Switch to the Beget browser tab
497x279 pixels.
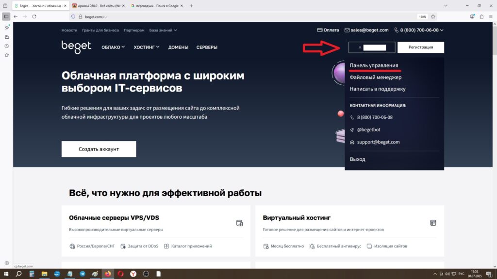(x=41, y=6)
